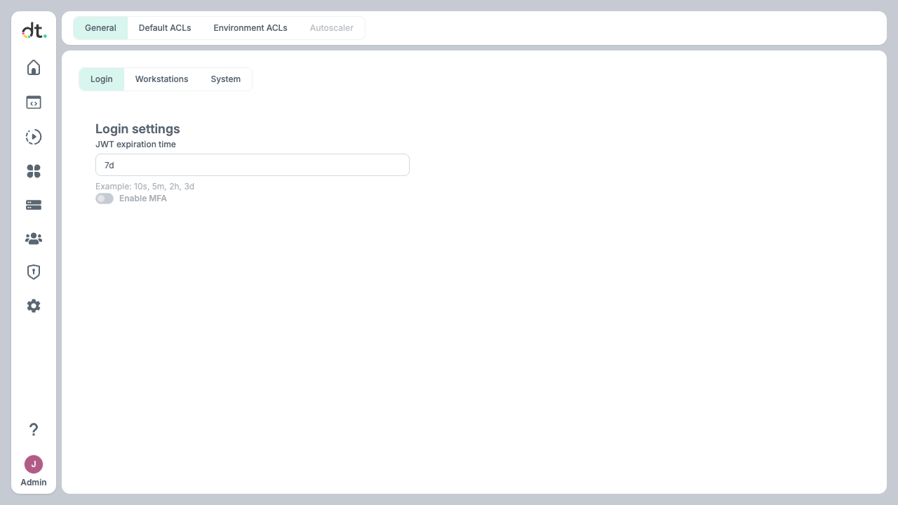Click the apps grid icon in sidebar
898x505 pixels.
[33, 171]
